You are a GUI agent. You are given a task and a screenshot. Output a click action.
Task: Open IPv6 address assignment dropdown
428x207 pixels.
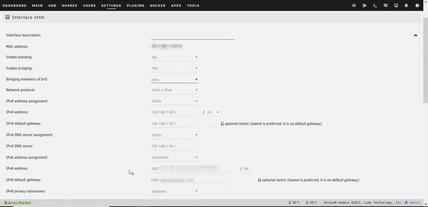pos(174,158)
